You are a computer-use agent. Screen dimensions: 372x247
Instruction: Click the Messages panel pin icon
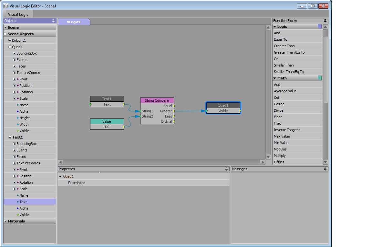click(x=325, y=169)
